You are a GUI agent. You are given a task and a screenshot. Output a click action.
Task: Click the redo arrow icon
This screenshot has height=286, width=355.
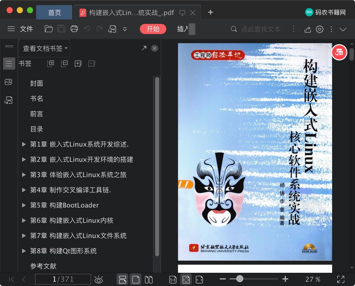(x=99, y=29)
